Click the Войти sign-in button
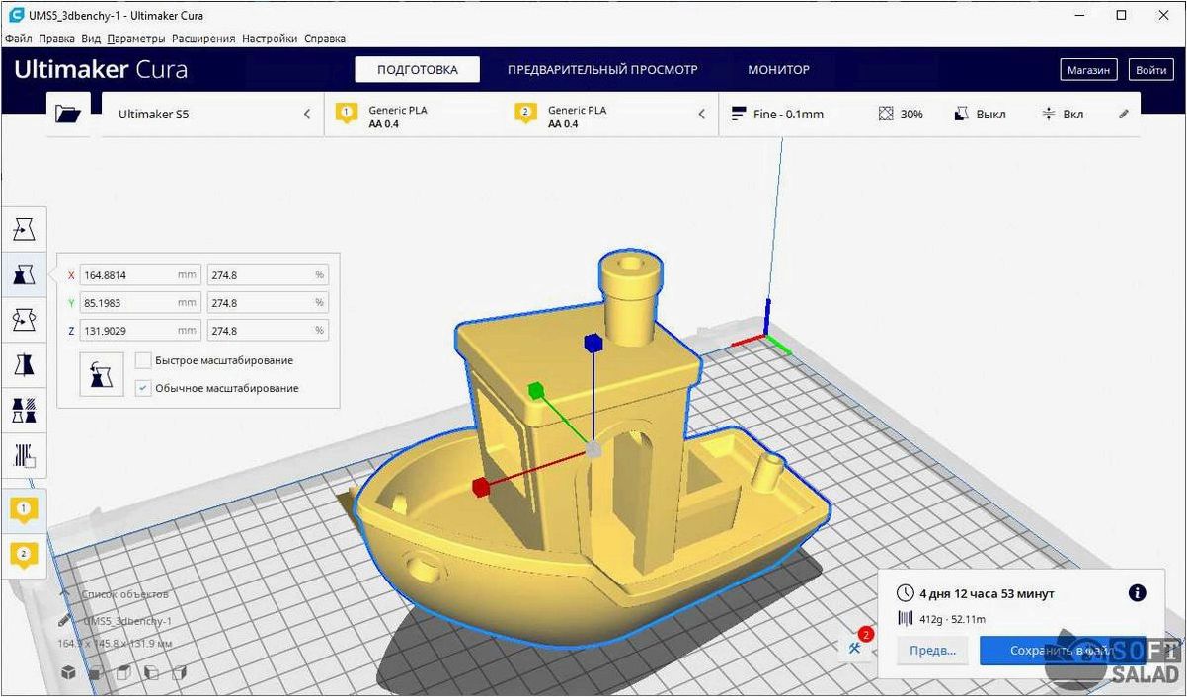 point(1151,70)
